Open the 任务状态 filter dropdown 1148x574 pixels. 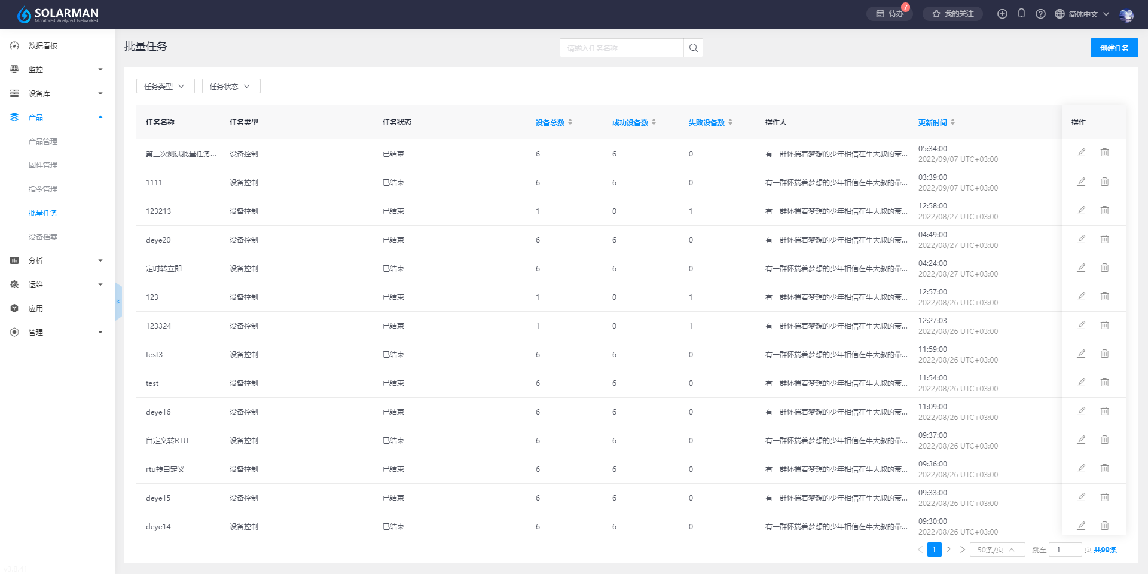coord(231,86)
